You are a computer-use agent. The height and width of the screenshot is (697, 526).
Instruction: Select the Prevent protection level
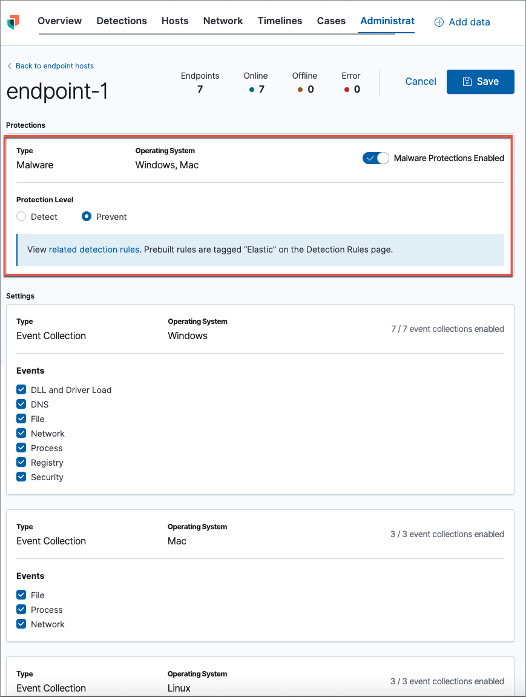pyautogui.click(x=87, y=217)
